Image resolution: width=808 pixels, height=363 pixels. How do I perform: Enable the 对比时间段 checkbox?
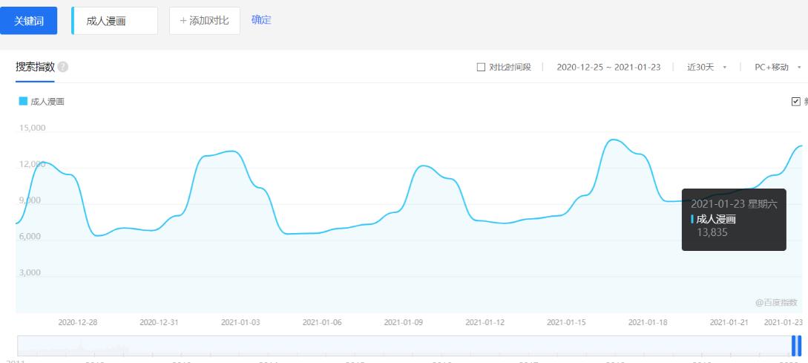point(481,68)
